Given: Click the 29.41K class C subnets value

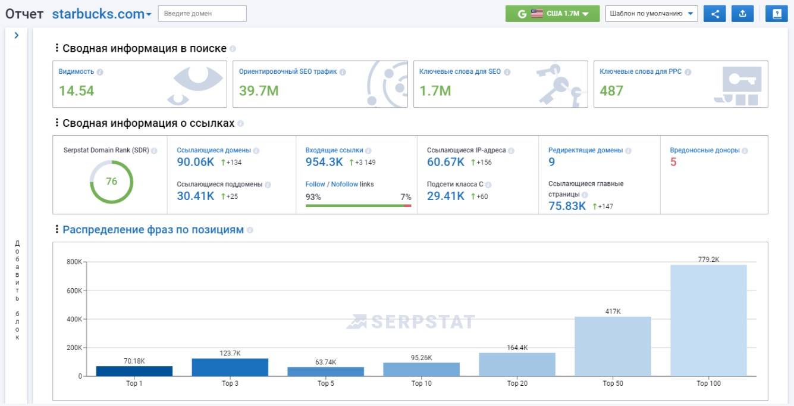Looking at the screenshot, I should [x=445, y=196].
